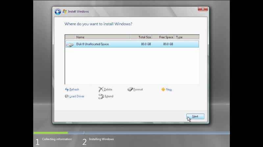
Task: Click the heading Where do you want to install Windows?
Action: click(x=98, y=24)
